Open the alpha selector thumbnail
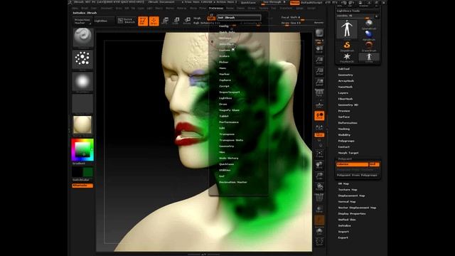Image resolution: width=455 pixels, height=256 pixels. (82, 82)
